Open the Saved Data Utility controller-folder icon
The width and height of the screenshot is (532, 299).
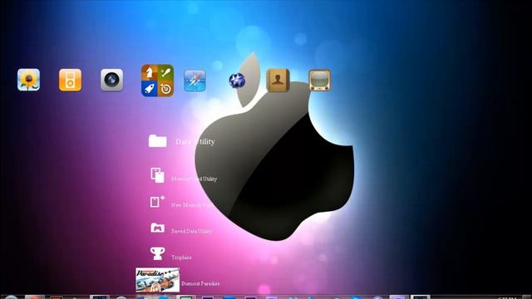[x=157, y=228]
